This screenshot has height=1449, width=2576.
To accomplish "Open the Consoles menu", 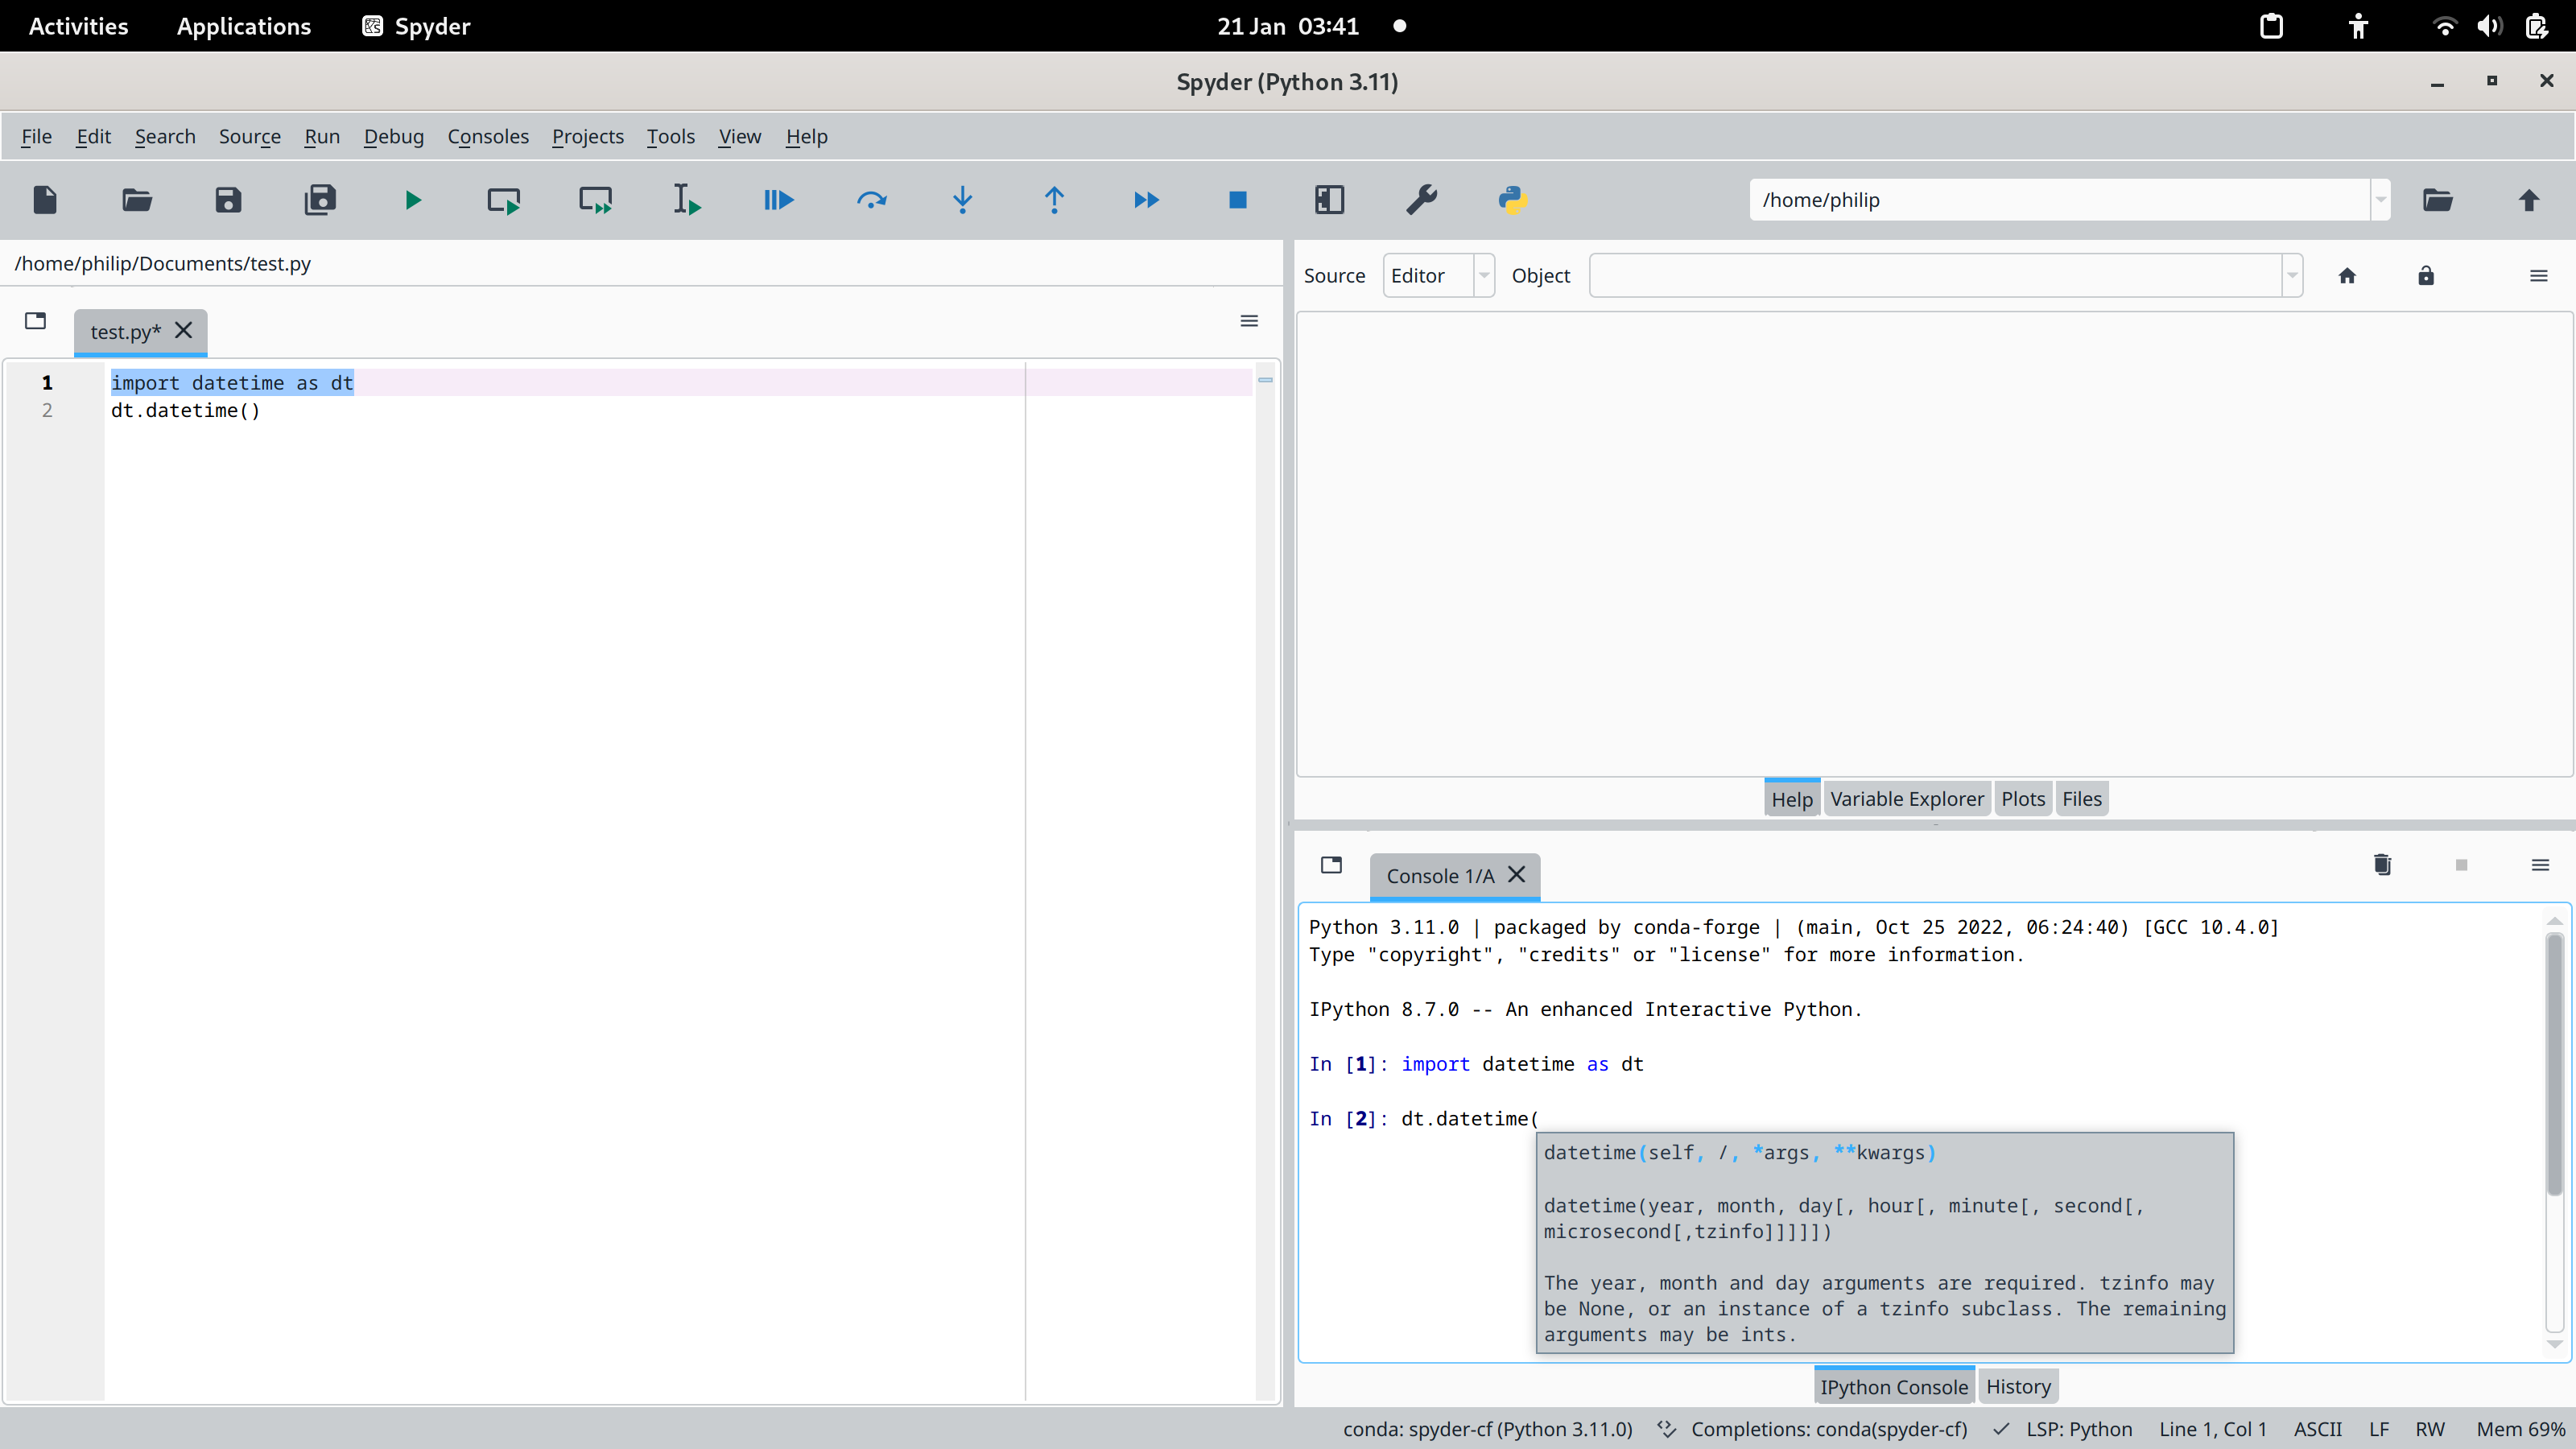I will [487, 136].
